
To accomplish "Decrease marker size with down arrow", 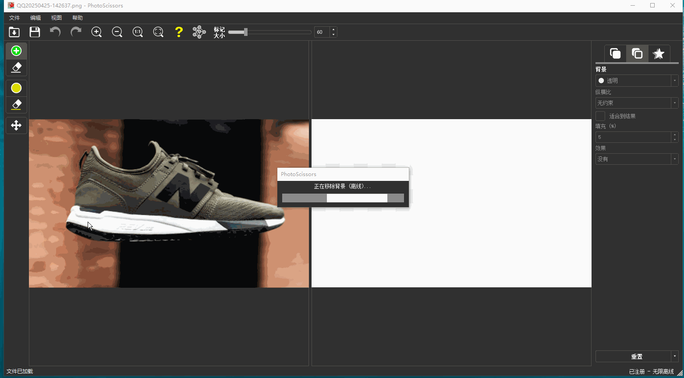I will [x=333, y=35].
